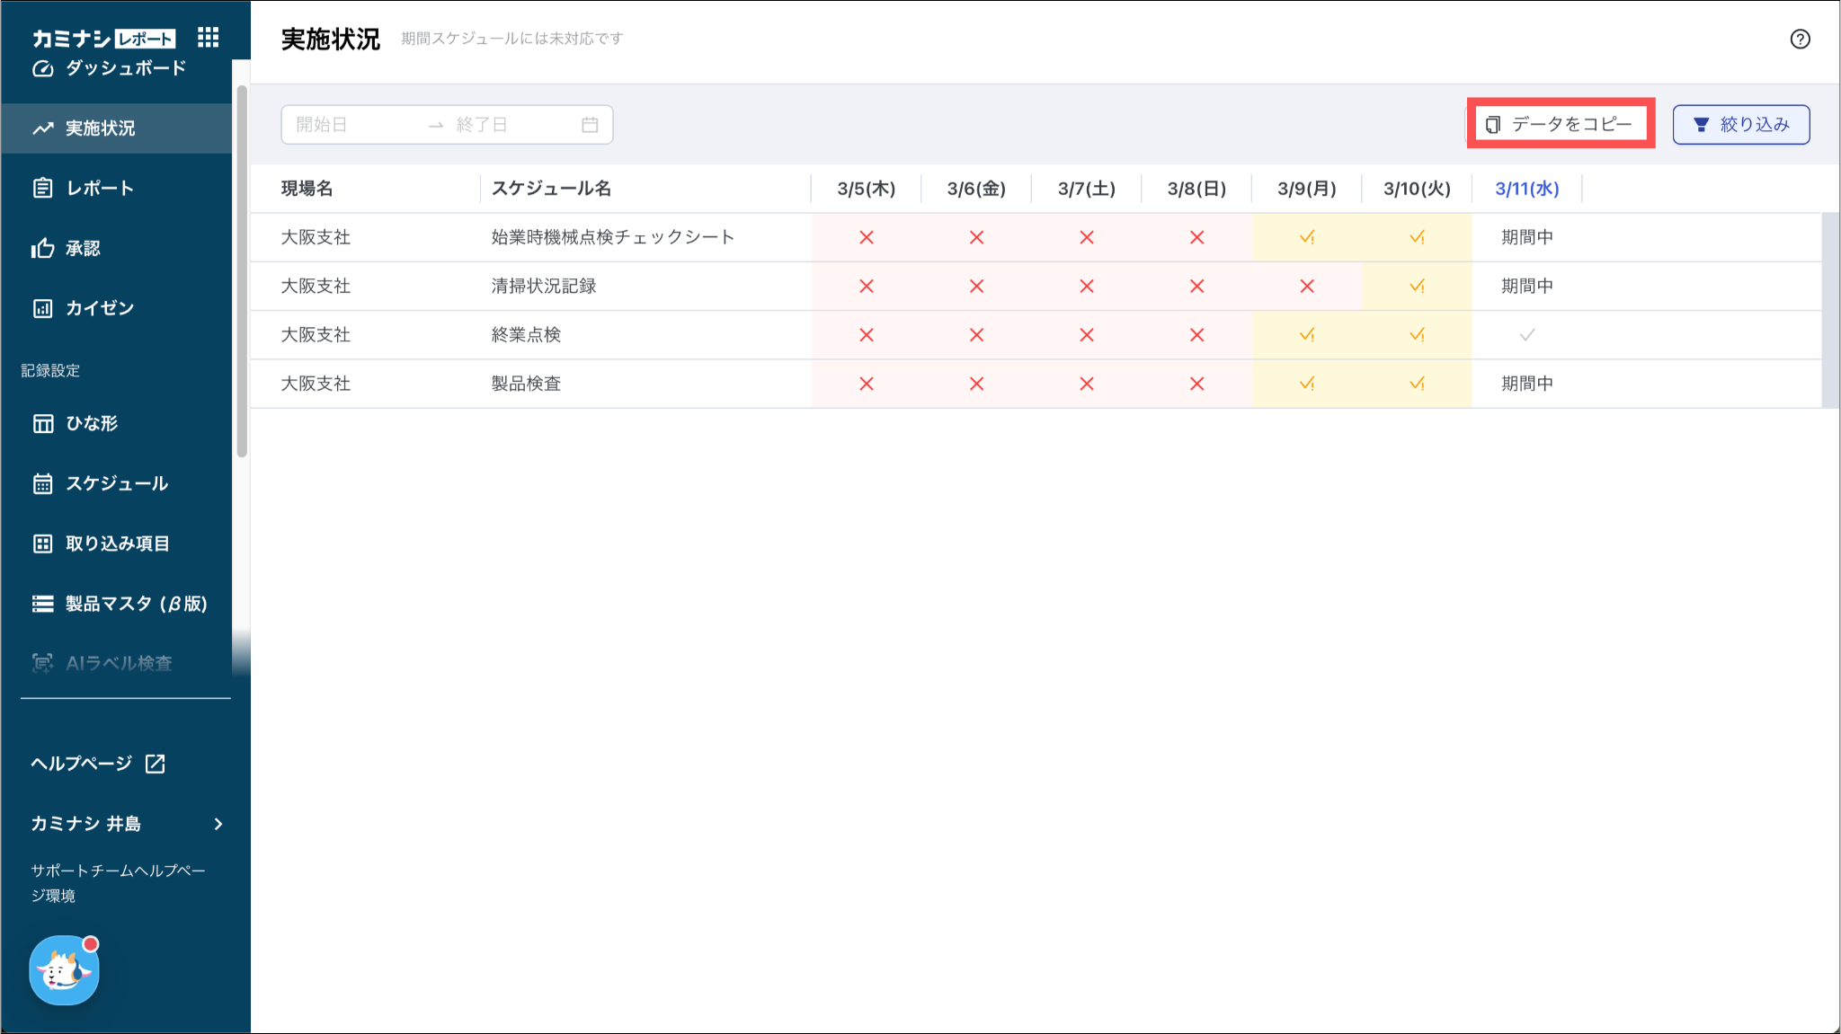Click the 取り込み項目 grid icon
Screen dimensions: 1841x1034
pos(42,544)
